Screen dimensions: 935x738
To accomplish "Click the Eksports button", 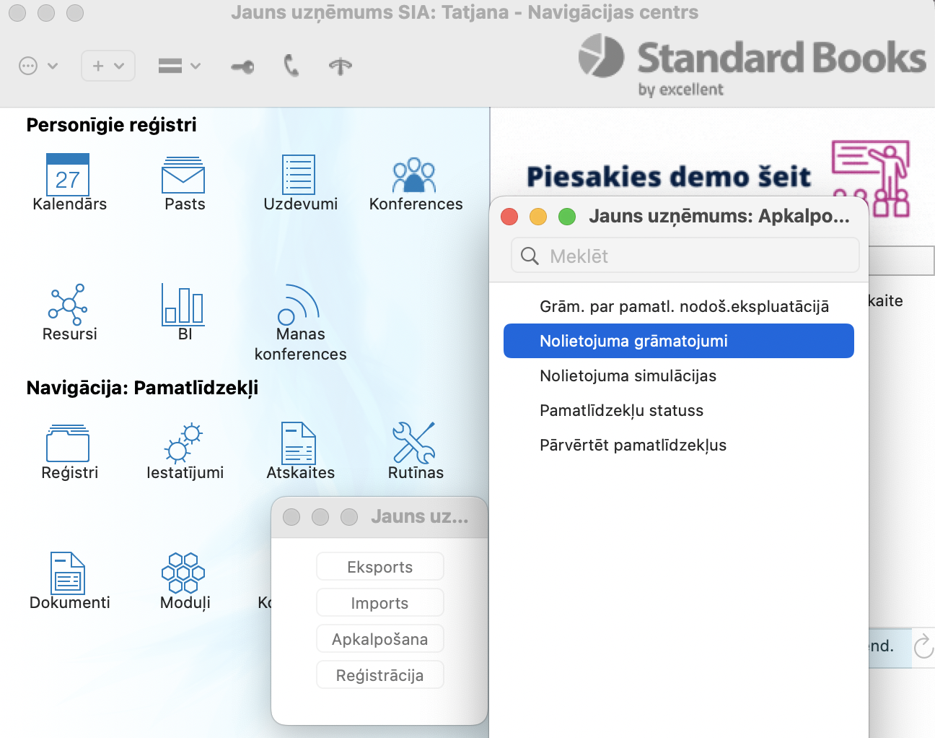I will click(x=379, y=567).
